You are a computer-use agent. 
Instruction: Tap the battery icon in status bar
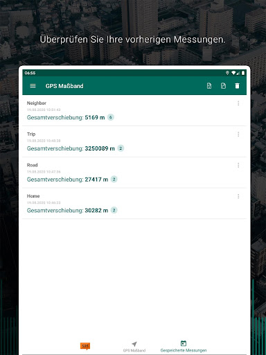[x=243, y=73]
